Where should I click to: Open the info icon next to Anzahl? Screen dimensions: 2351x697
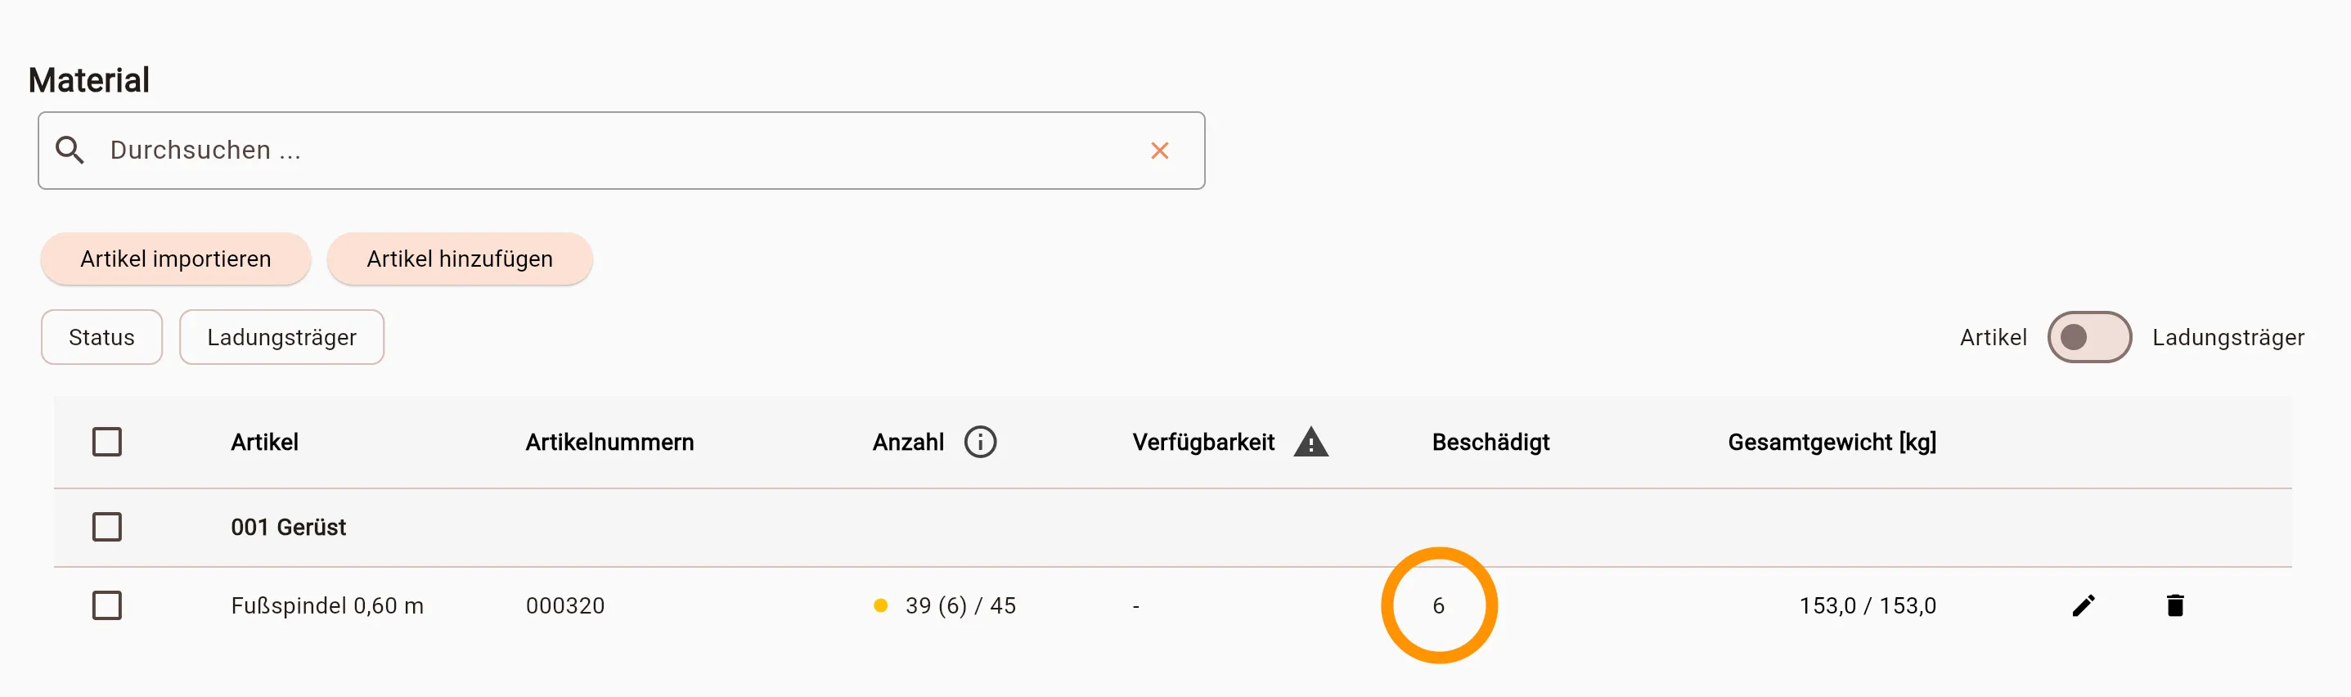point(981,441)
